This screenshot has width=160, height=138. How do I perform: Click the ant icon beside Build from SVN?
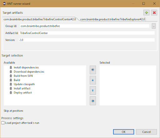click(11, 76)
